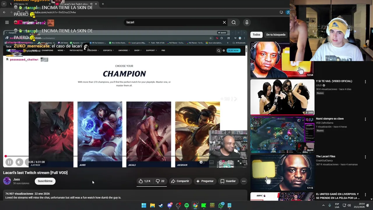
Task: Open 'The Lacari Files' video title
Action: tap(326, 156)
